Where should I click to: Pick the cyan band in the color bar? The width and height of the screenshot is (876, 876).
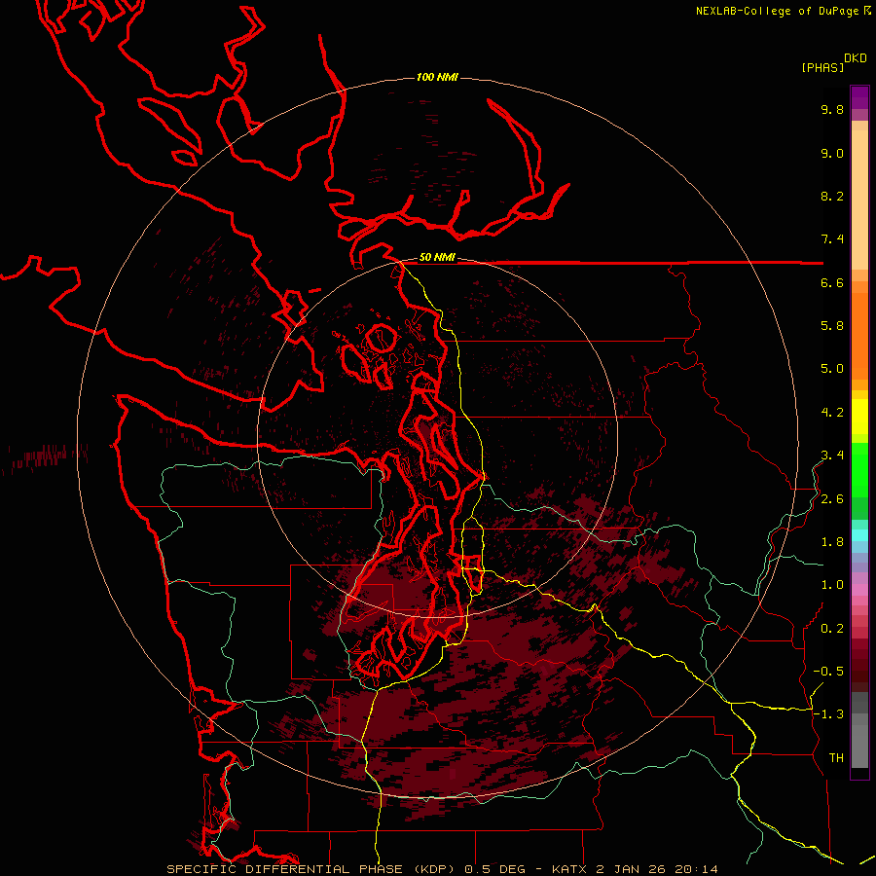859,534
